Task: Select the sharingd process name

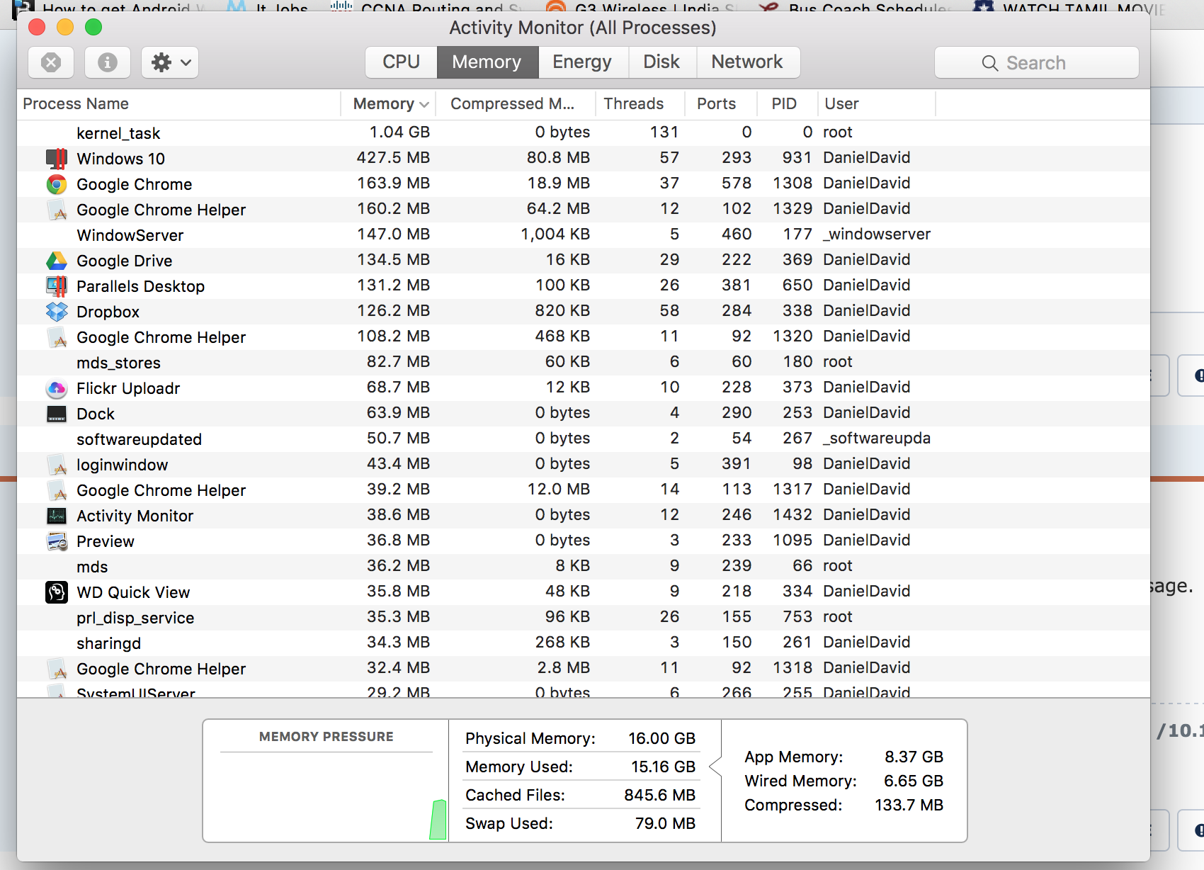Action: (108, 643)
